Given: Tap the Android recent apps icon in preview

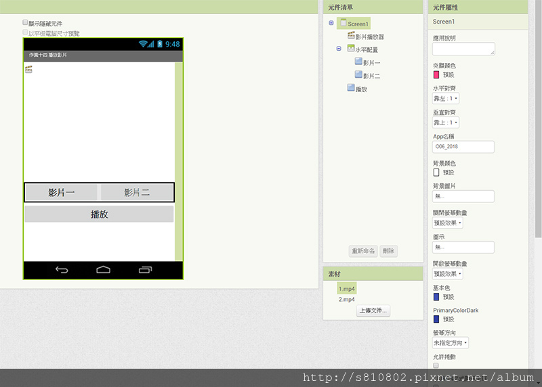Looking at the screenshot, I should coord(145,270).
